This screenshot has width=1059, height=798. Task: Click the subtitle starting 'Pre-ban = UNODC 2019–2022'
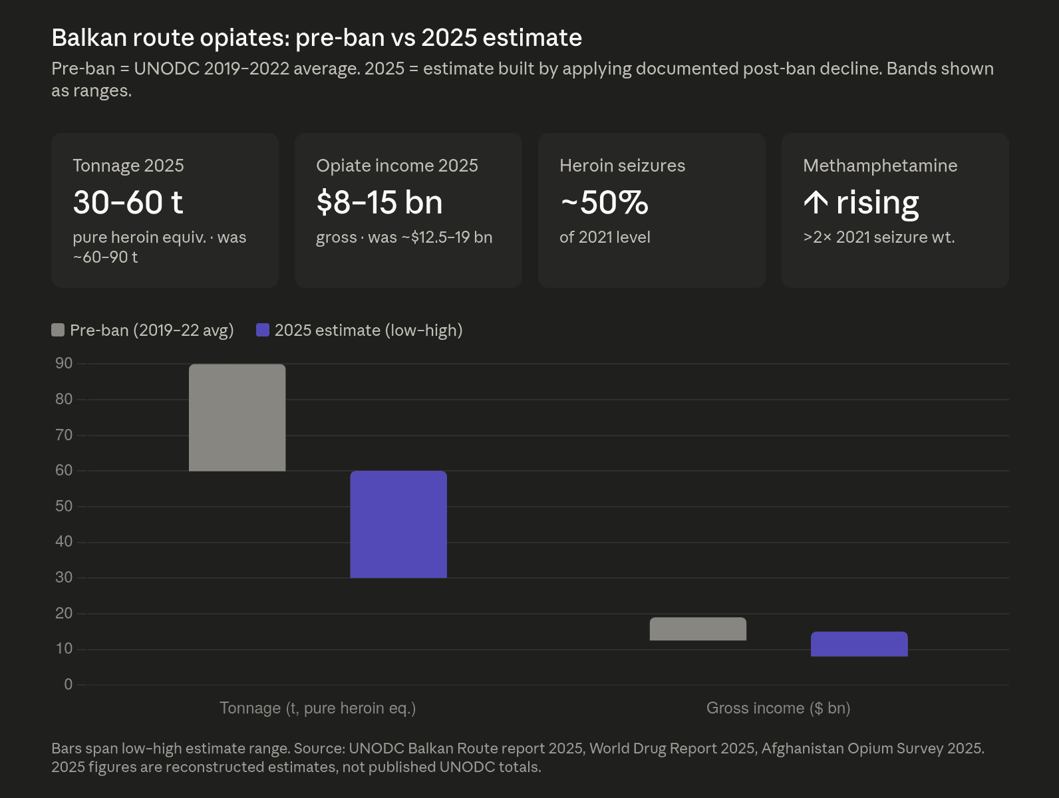(x=522, y=79)
